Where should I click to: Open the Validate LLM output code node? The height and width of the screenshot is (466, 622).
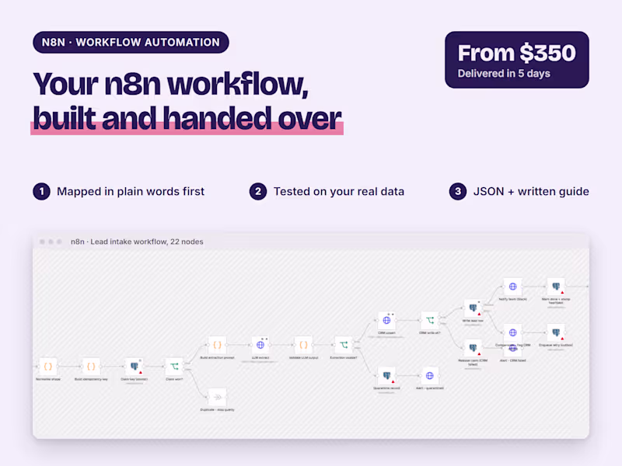click(303, 345)
